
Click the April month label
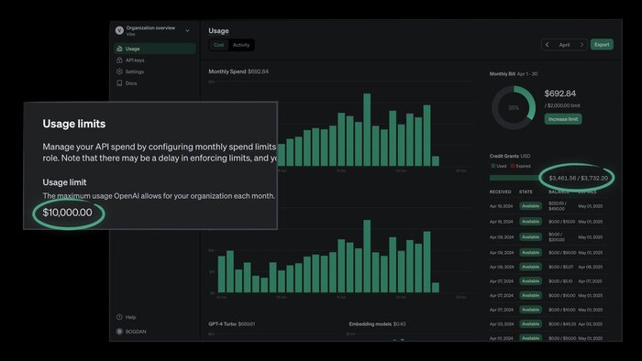coord(564,45)
